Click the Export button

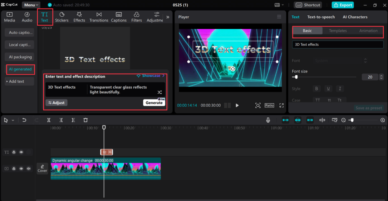pyautogui.click(x=343, y=5)
